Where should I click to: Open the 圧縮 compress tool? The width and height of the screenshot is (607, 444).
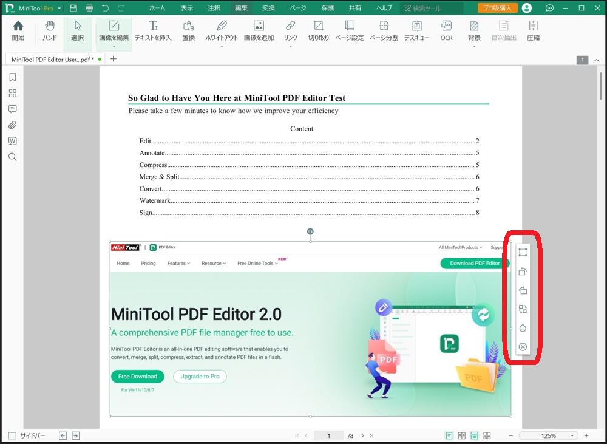(533, 31)
